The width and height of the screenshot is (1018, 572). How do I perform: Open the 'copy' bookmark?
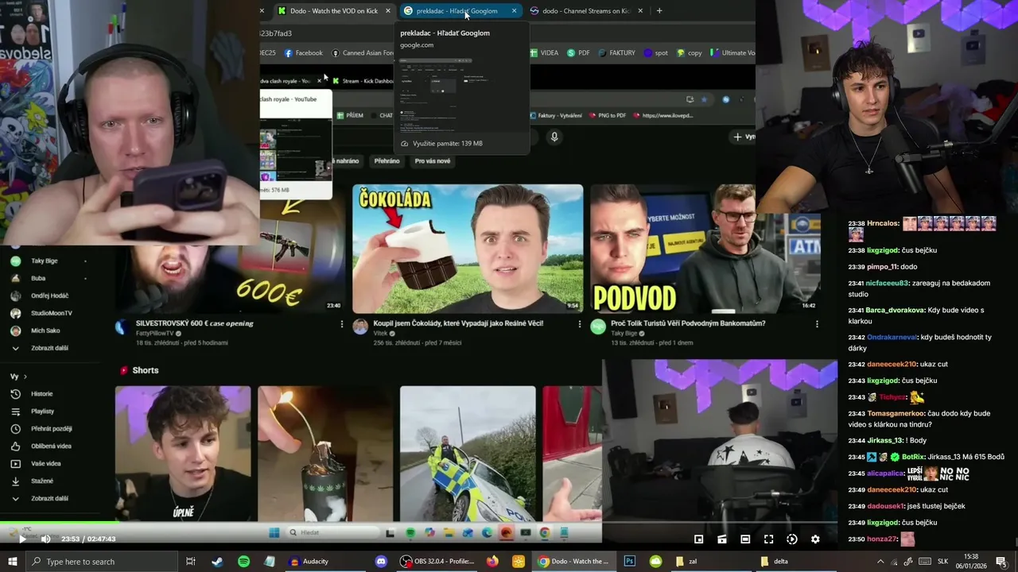coord(689,53)
